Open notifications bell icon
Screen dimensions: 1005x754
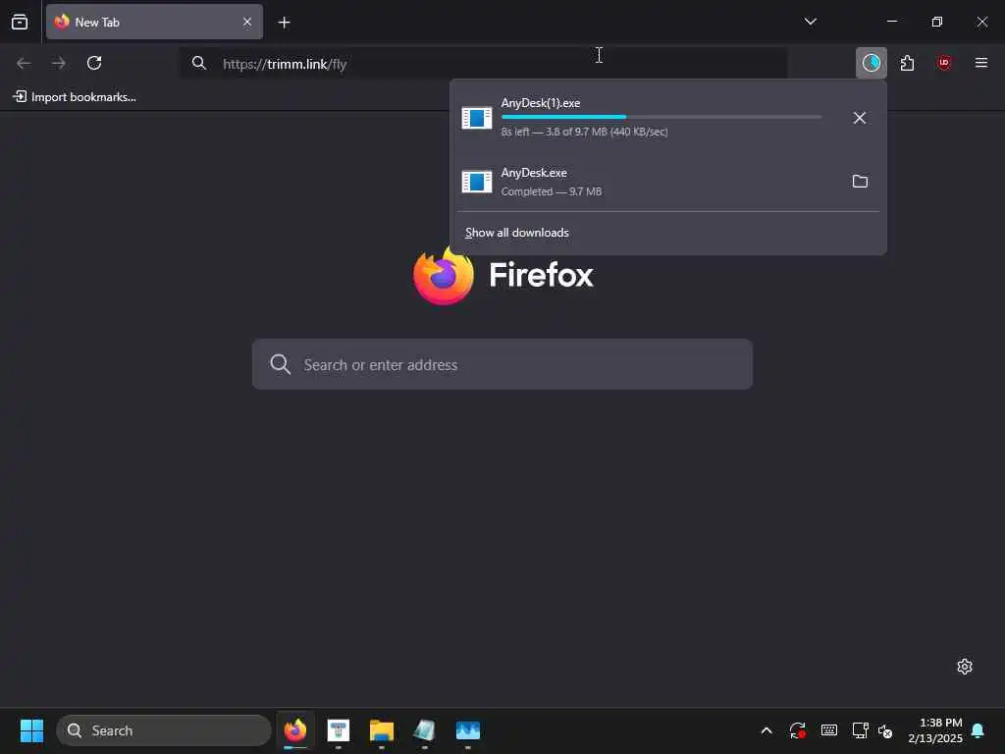coord(979,730)
